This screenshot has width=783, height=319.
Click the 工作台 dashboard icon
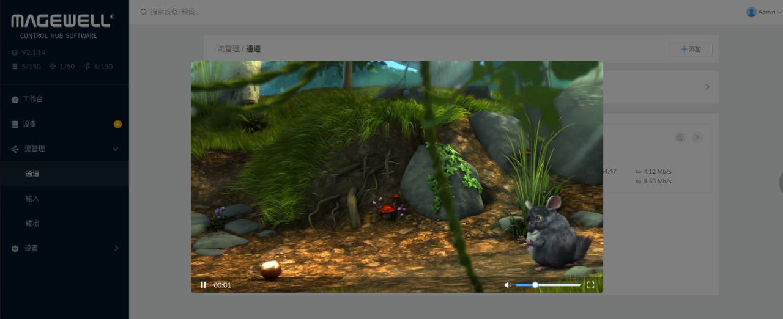[x=15, y=99]
